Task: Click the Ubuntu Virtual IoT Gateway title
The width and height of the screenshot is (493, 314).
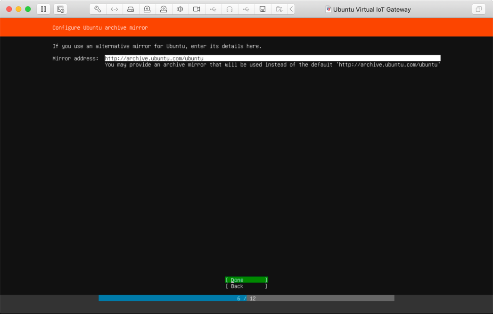Action: tap(372, 9)
